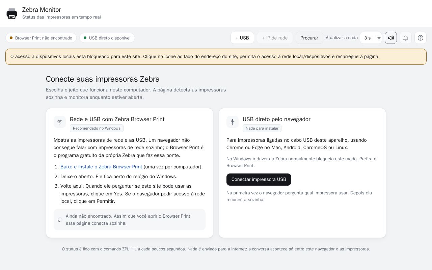432x270 pixels.
Task: Click "No Windows o driver da Zebra" note
Action: coord(301,162)
